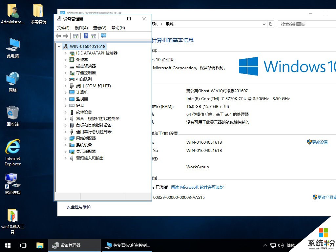This screenshot has width=336, height=252.
Task: Click the 系统 breadcrumb in the address bar
Action: (x=170, y=24)
